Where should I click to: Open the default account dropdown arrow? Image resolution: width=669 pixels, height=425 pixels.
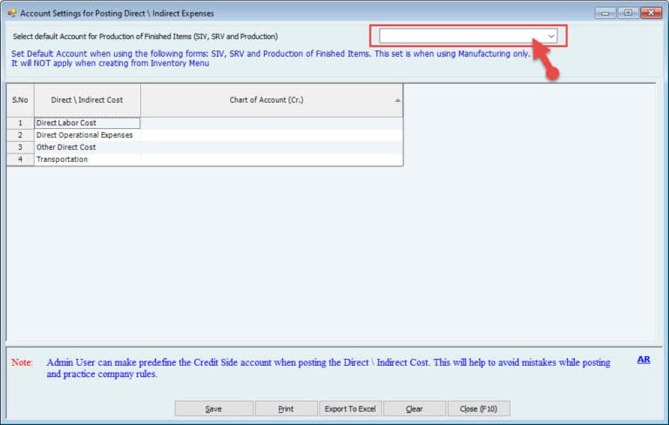[551, 37]
